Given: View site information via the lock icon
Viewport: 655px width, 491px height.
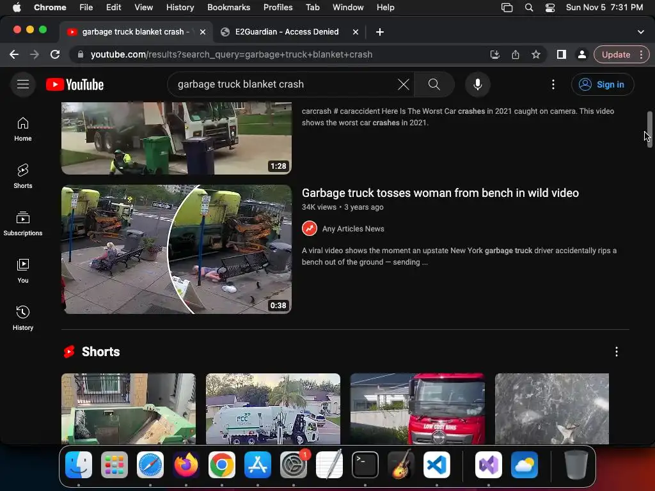Looking at the screenshot, I should click(80, 54).
